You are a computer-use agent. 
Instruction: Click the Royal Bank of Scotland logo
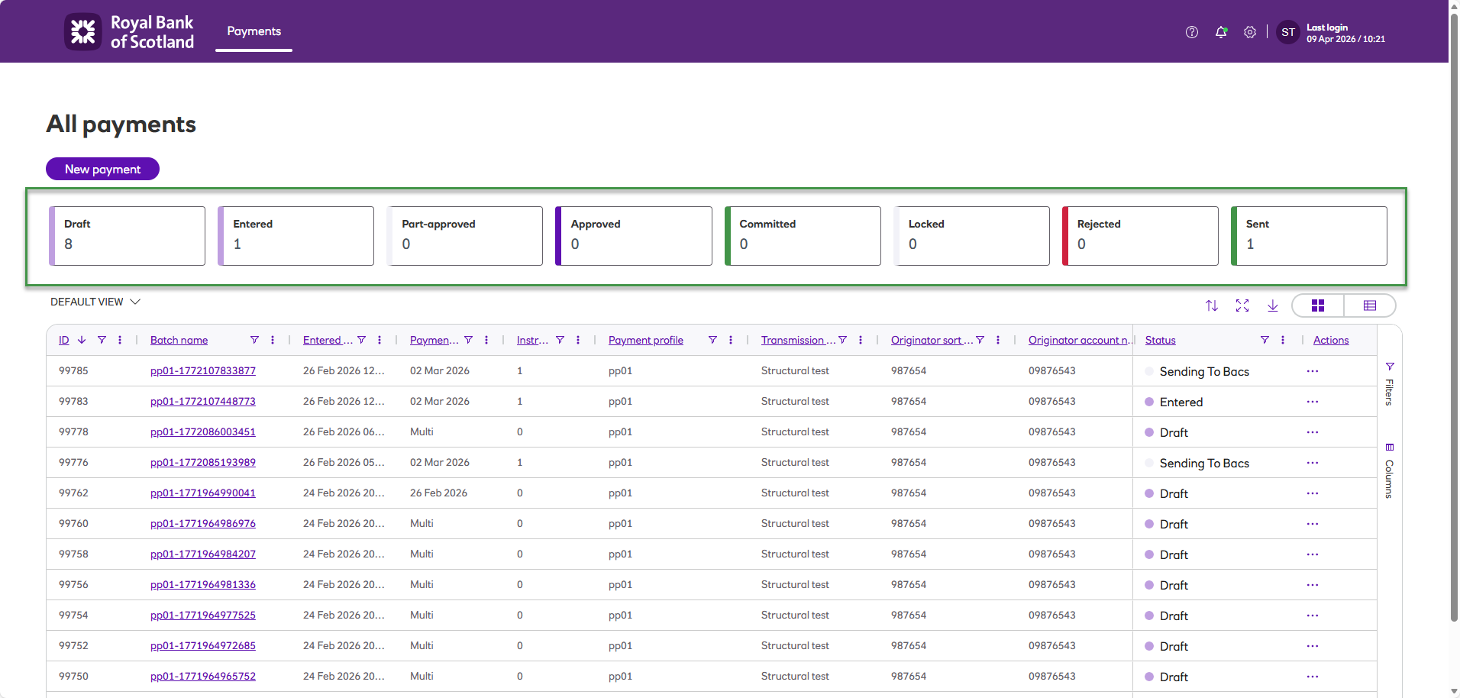click(x=129, y=32)
